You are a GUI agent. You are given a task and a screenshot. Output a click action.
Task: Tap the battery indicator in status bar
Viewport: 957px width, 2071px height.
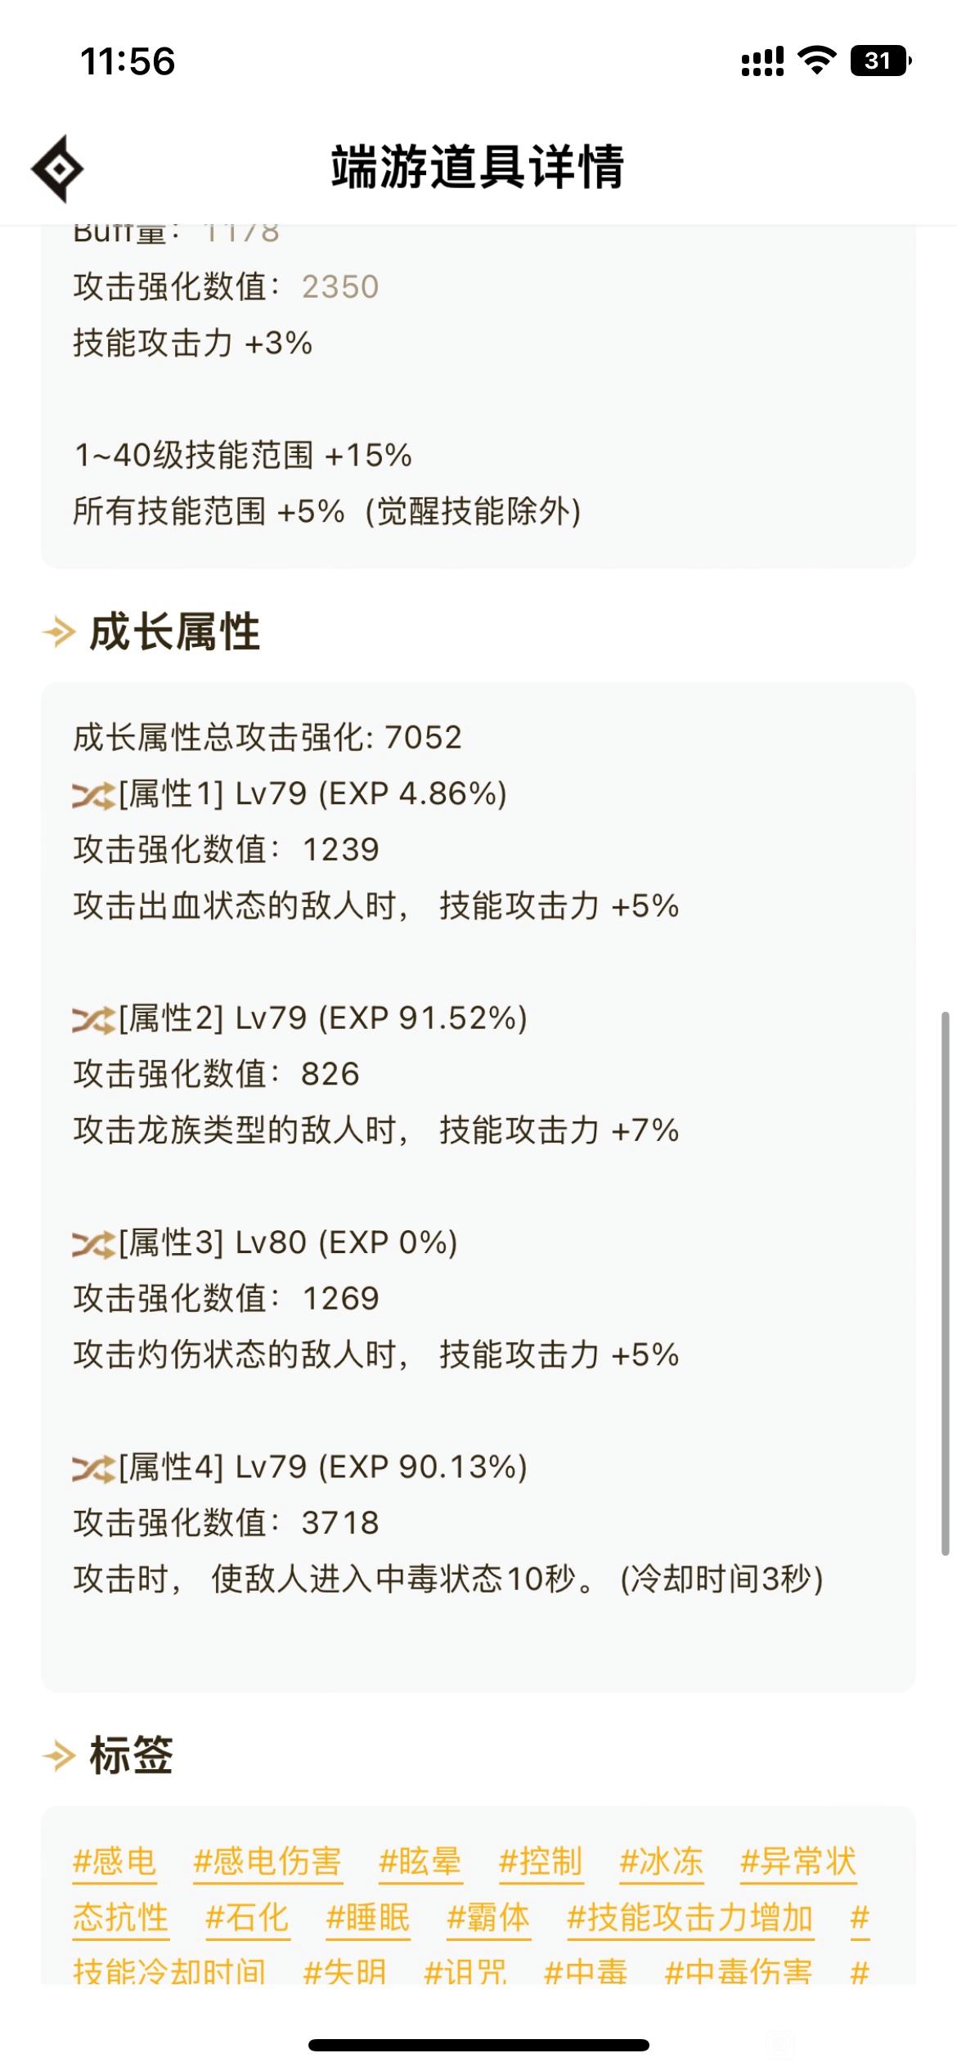881,61
